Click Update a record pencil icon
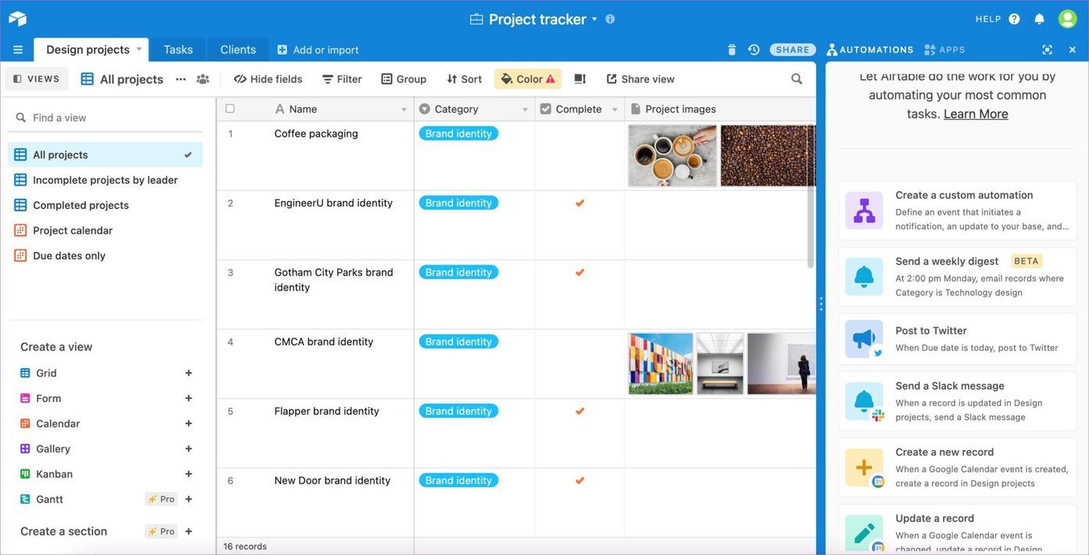The width and height of the screenshot is (1089, 555). pyautogui.click(x=864, y=533)
